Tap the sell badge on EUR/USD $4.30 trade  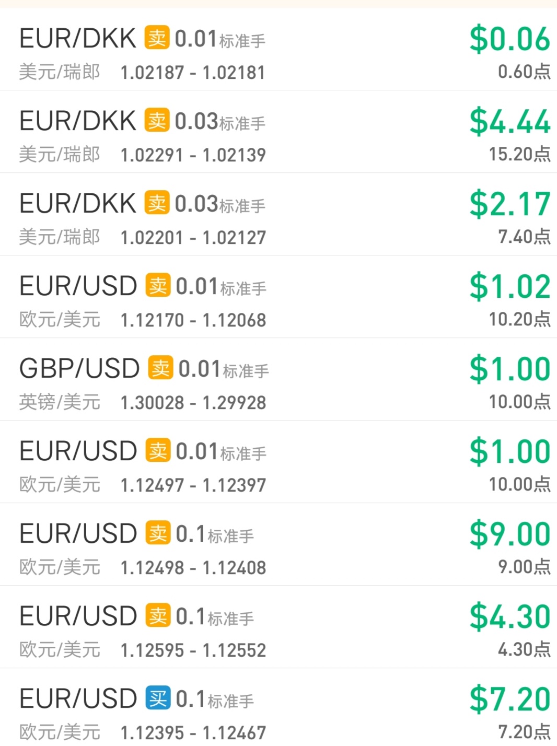158,616
